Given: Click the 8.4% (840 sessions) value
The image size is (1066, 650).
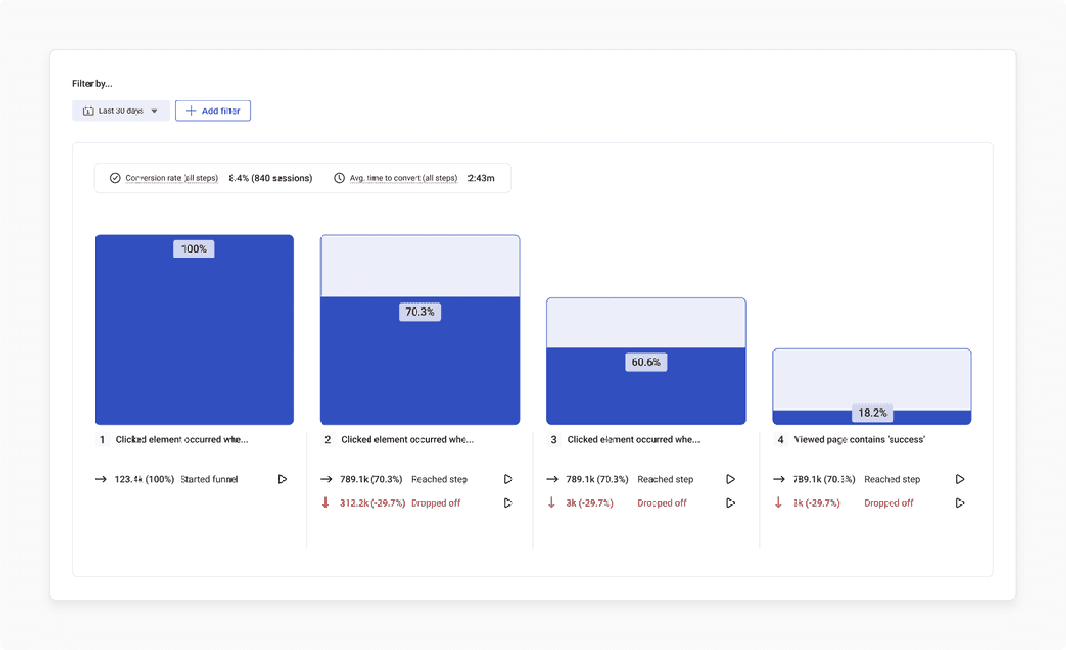Looking at the screenshot, I should pos(270,178).
